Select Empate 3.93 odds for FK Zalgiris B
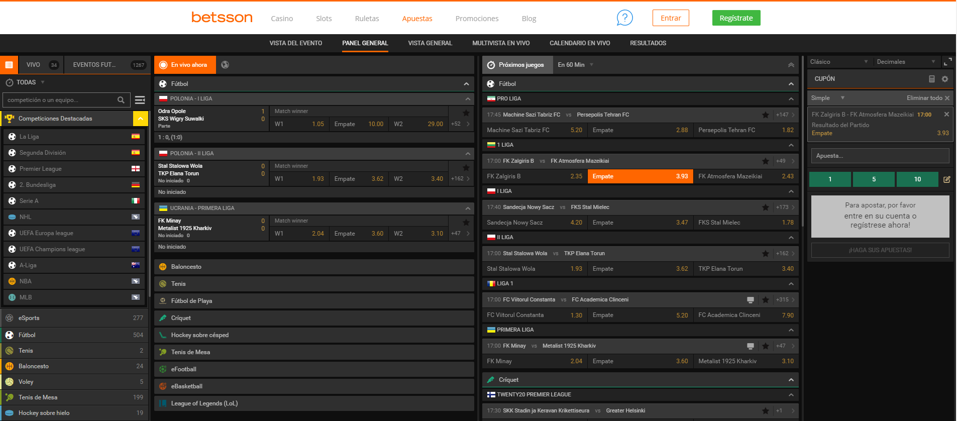This screenshot has height=421, width=957. pos(640,176)
